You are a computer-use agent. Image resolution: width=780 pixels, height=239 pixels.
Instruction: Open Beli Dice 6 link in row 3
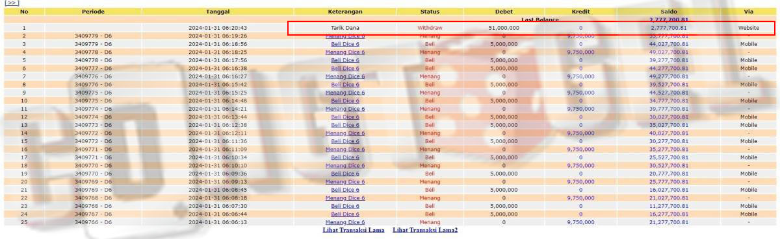[345, 44]
